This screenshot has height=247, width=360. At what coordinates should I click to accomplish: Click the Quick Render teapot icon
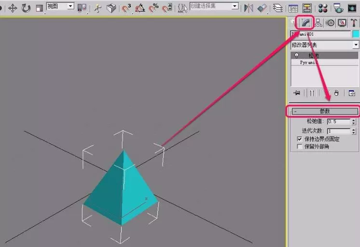352,9
